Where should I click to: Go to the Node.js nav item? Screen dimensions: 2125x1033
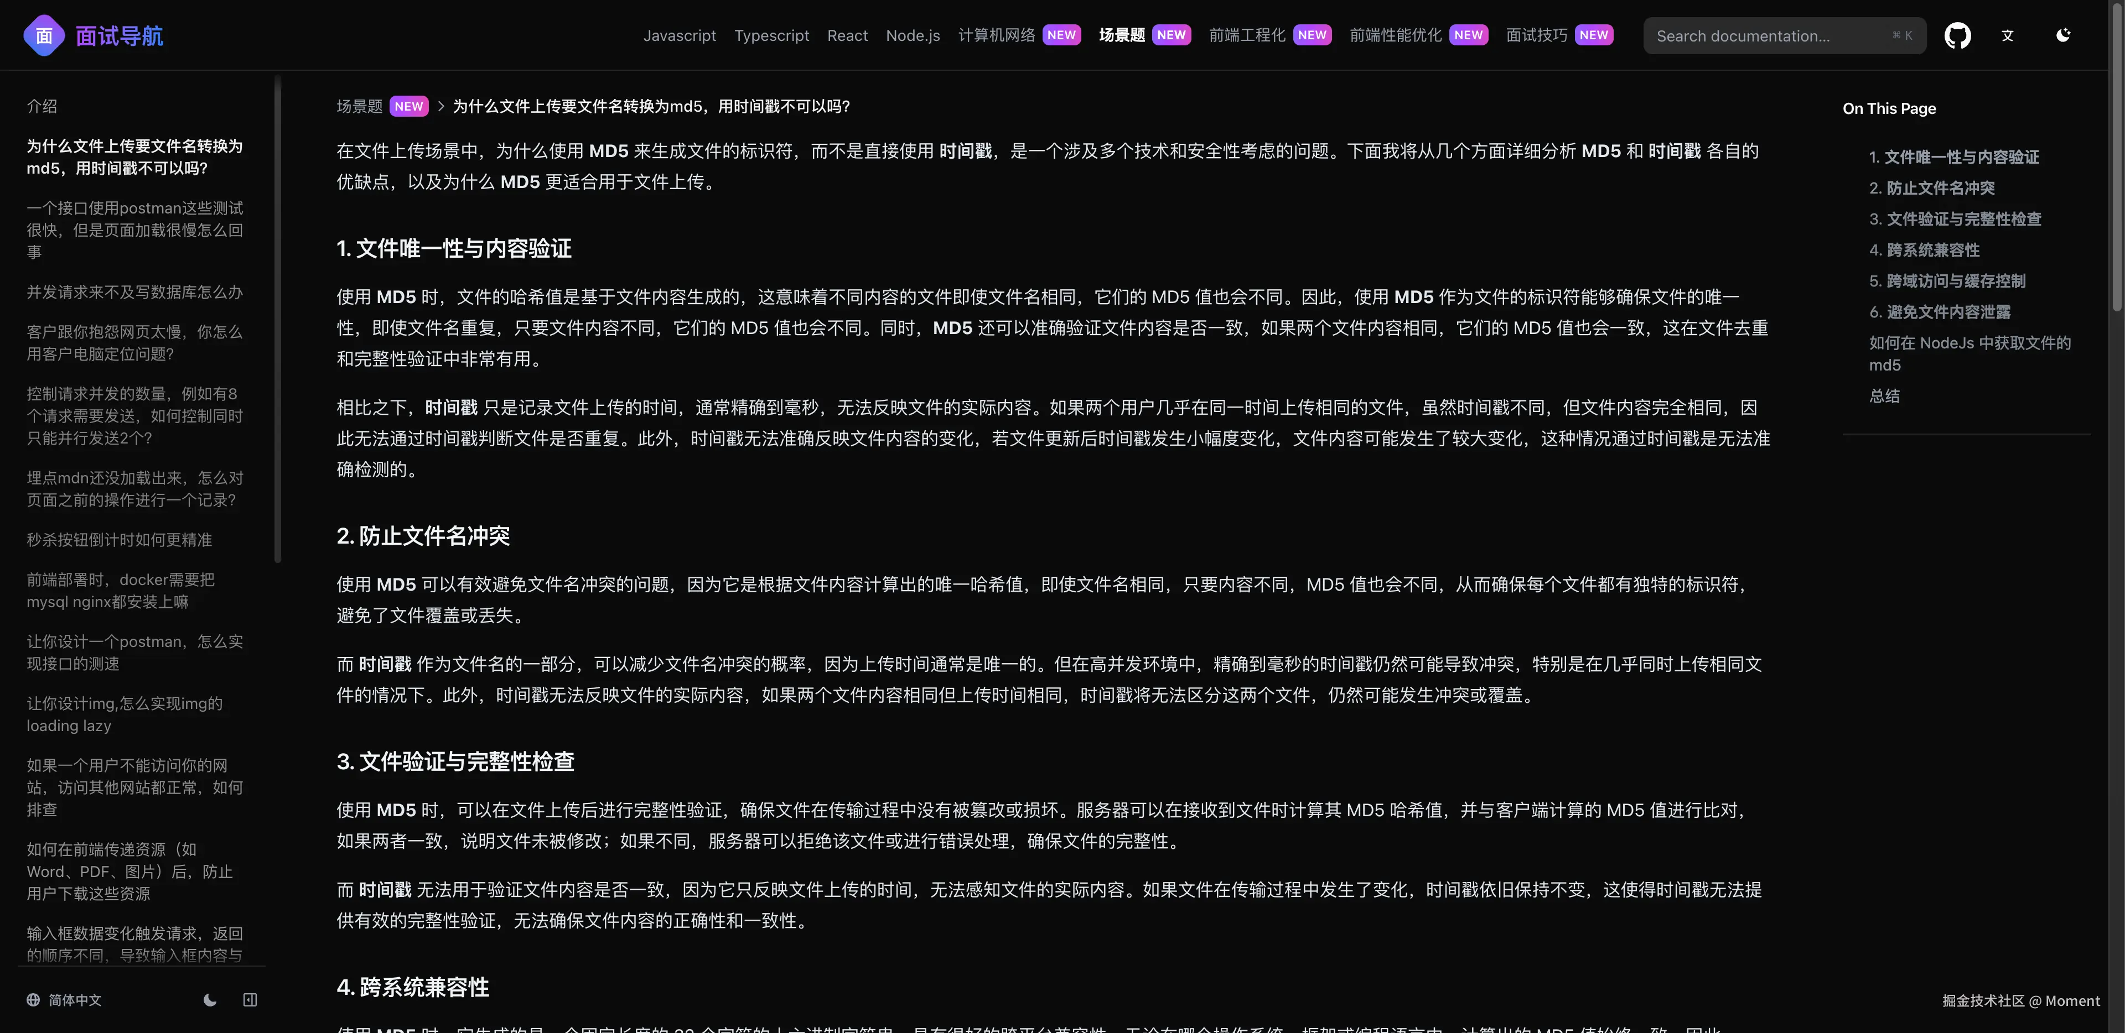[x=913, y=35]
